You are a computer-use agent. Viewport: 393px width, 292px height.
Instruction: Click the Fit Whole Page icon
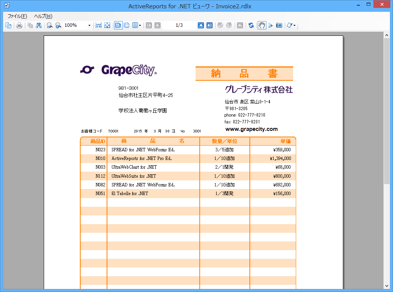(107, 25)
